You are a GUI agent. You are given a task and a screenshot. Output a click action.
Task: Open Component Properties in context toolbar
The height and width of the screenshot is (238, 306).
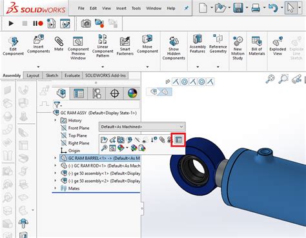pyautogui.click(x=178, y=140)
